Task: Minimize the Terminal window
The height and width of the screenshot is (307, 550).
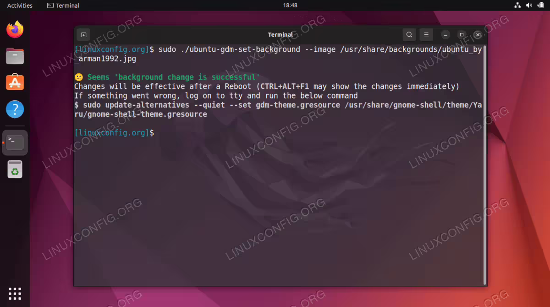Action: pyautogui.click(x=445, y=35)
